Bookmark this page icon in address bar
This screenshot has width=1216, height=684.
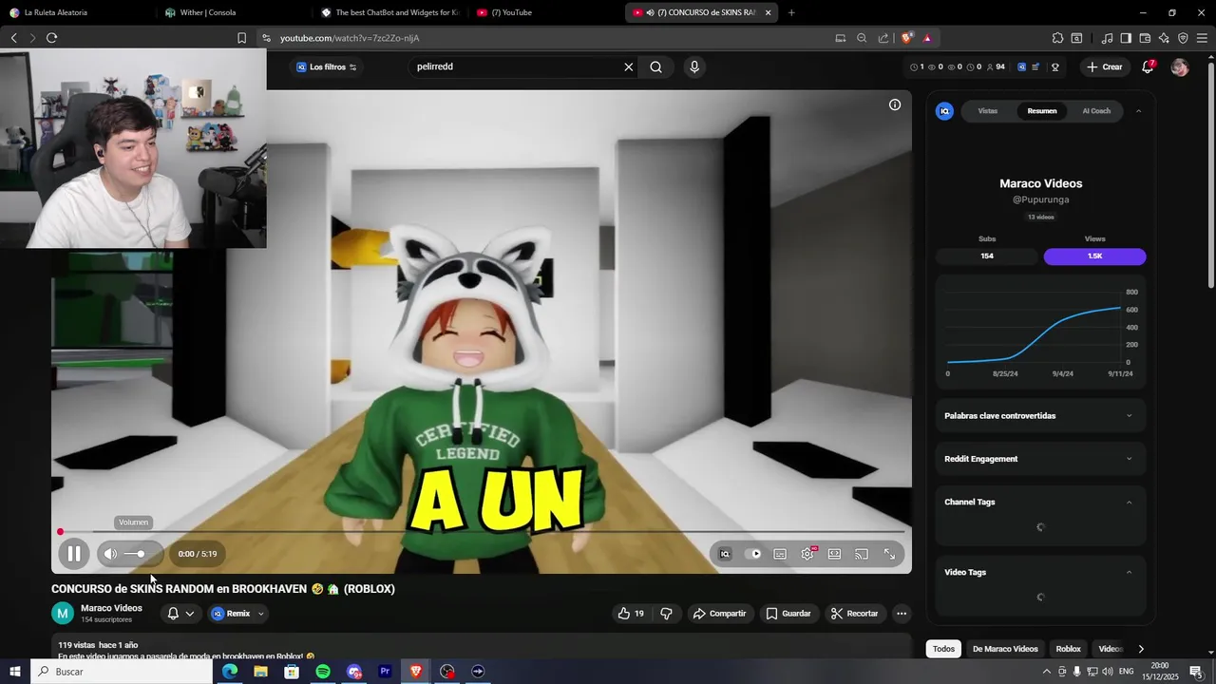[241, 38]
